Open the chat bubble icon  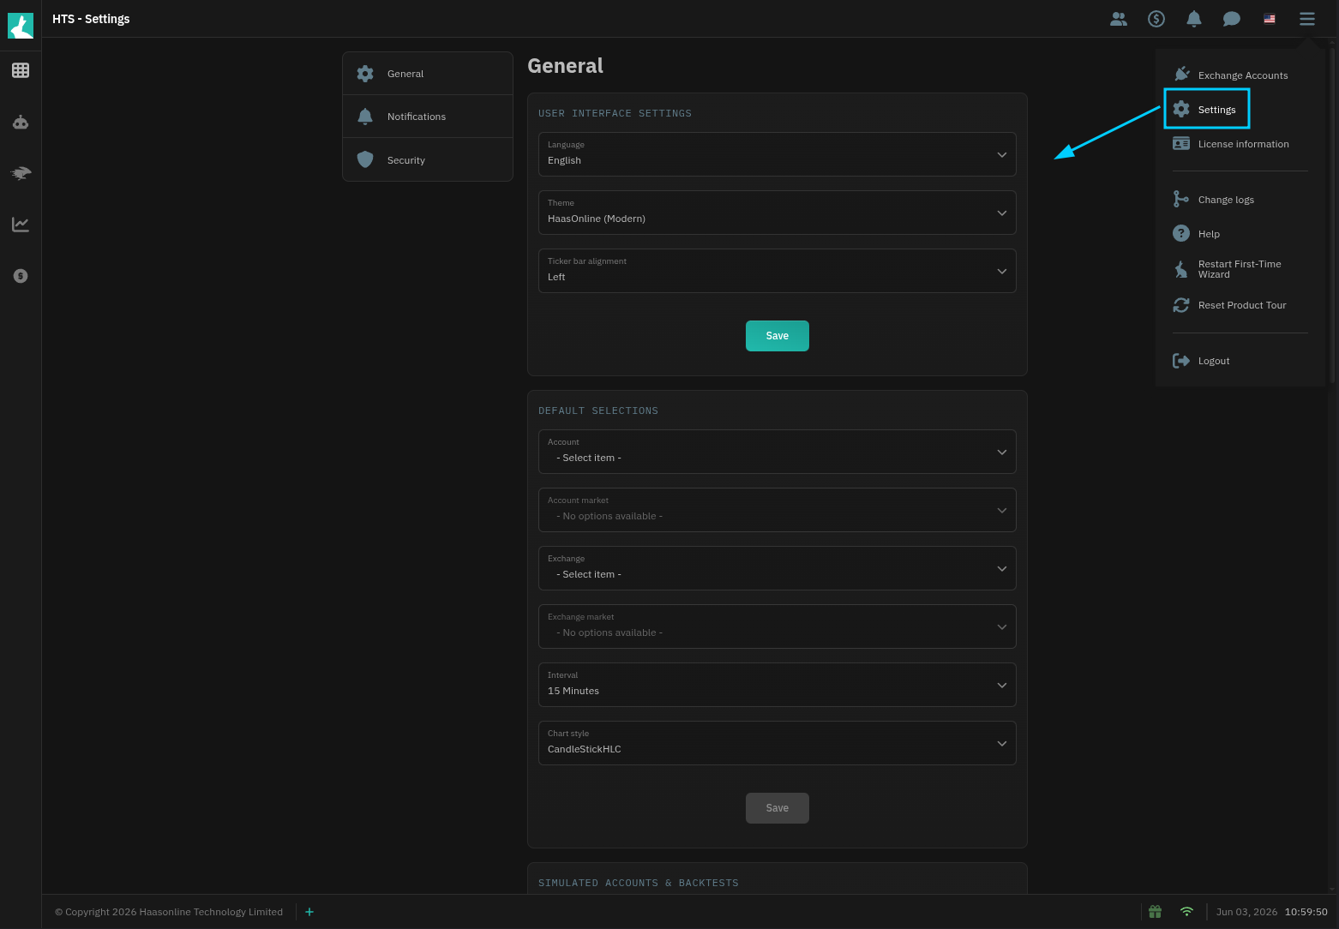click(x=1232, y=19)
